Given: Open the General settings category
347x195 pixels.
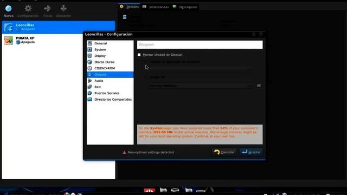Looking at the screenshot, I should [110, 43].
